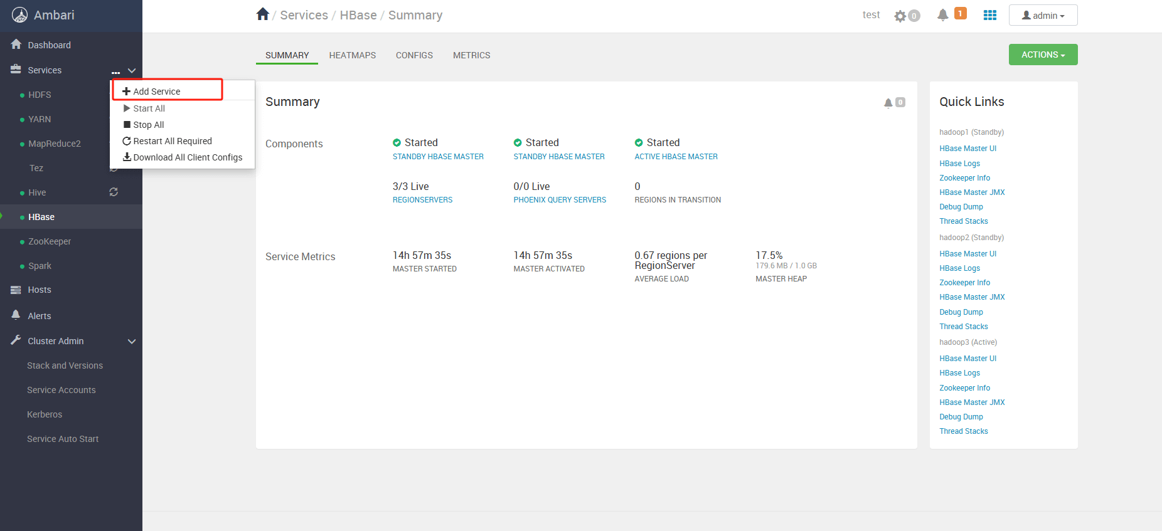This screenshot has width=1162, height=531.
Task: Open hadoop3 HBase Master UI link
Action: pyautogui.click(x=967, y=359)
